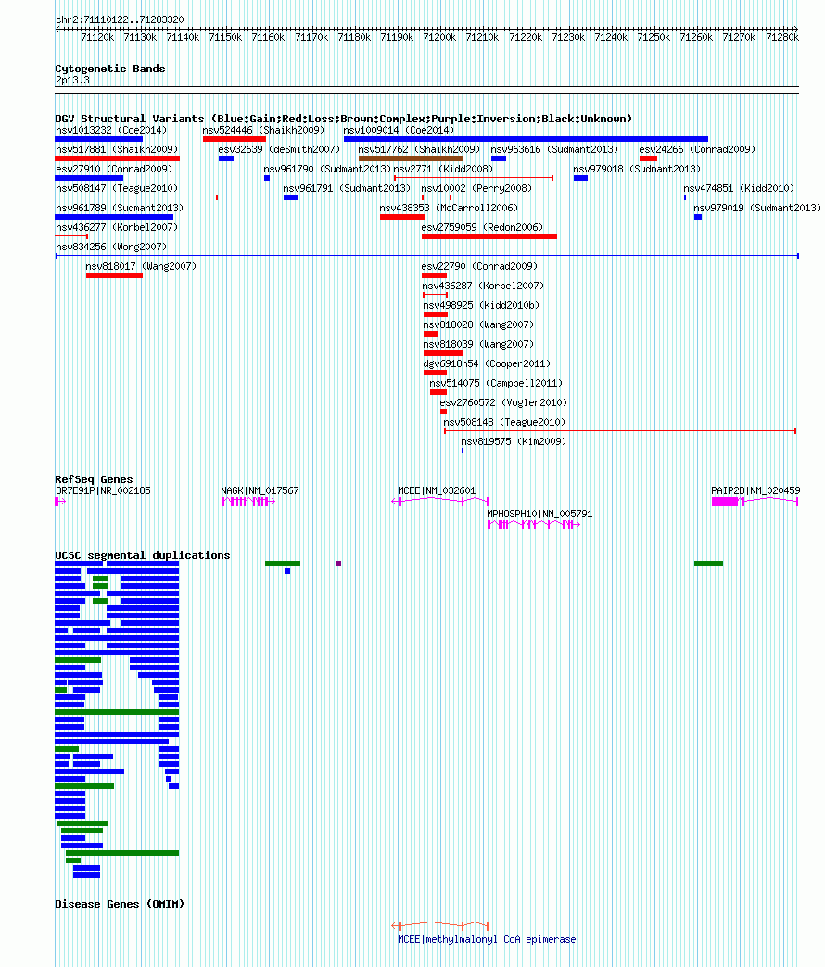Open esv32639 (deSmith2007) variant label
Image resolution: width=825 pixels, height=967 pixels.
point(279,150)
